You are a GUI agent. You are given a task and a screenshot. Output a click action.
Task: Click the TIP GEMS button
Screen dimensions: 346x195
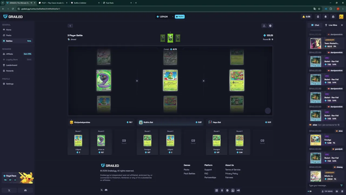(x=327, y=191)
